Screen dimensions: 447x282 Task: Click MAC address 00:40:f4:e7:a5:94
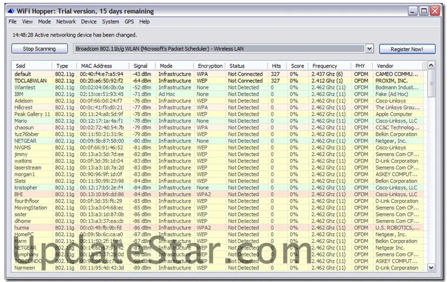click(x=101, y=74)
